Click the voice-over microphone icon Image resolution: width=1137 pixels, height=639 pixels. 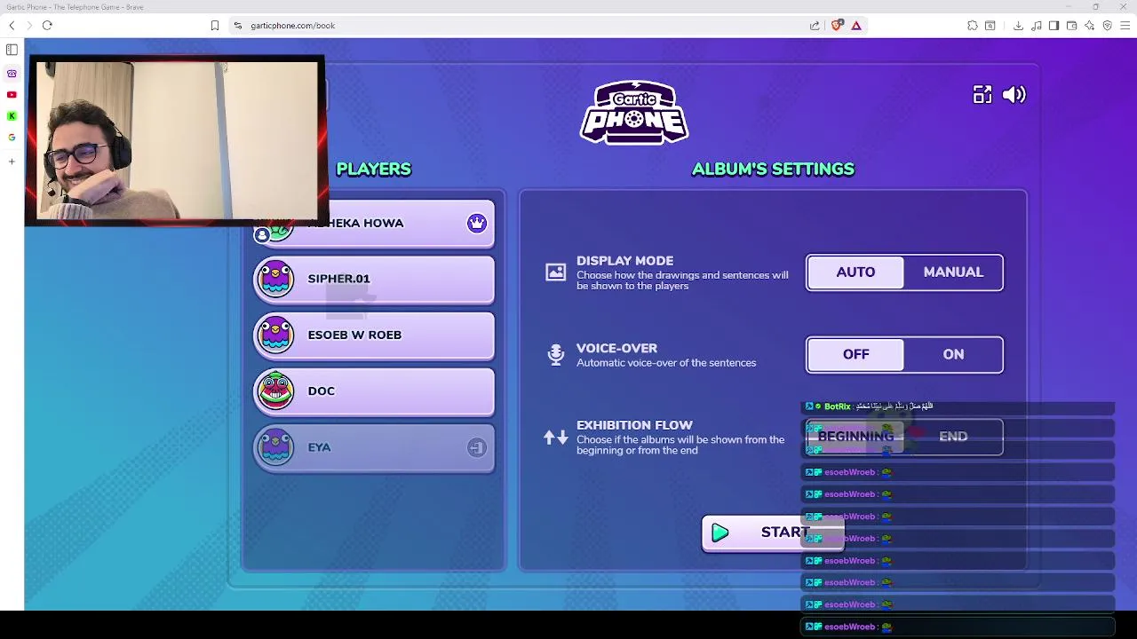click(556, 355)
